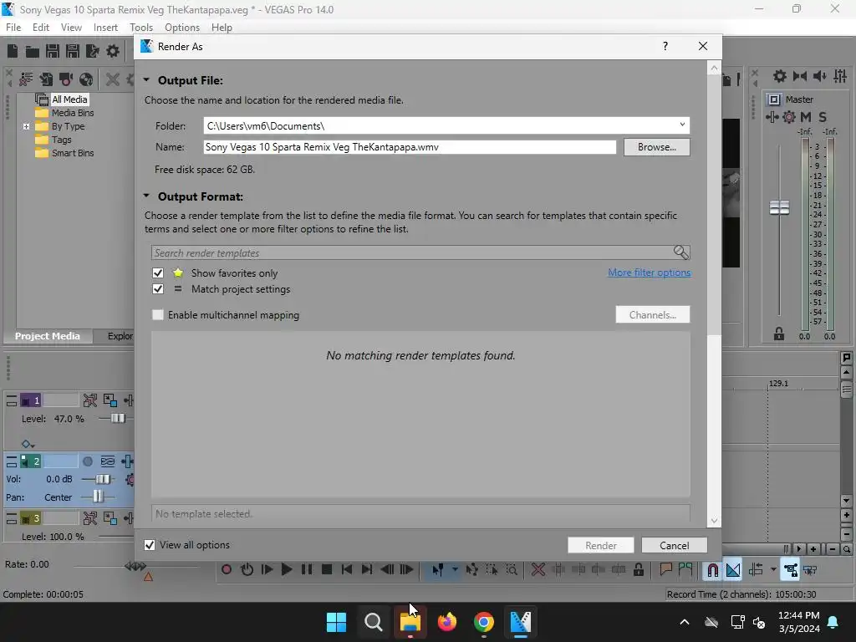Click the Insert Region icon
The width and height of the screenshot is (856, 642).
[x=685, y=569]
